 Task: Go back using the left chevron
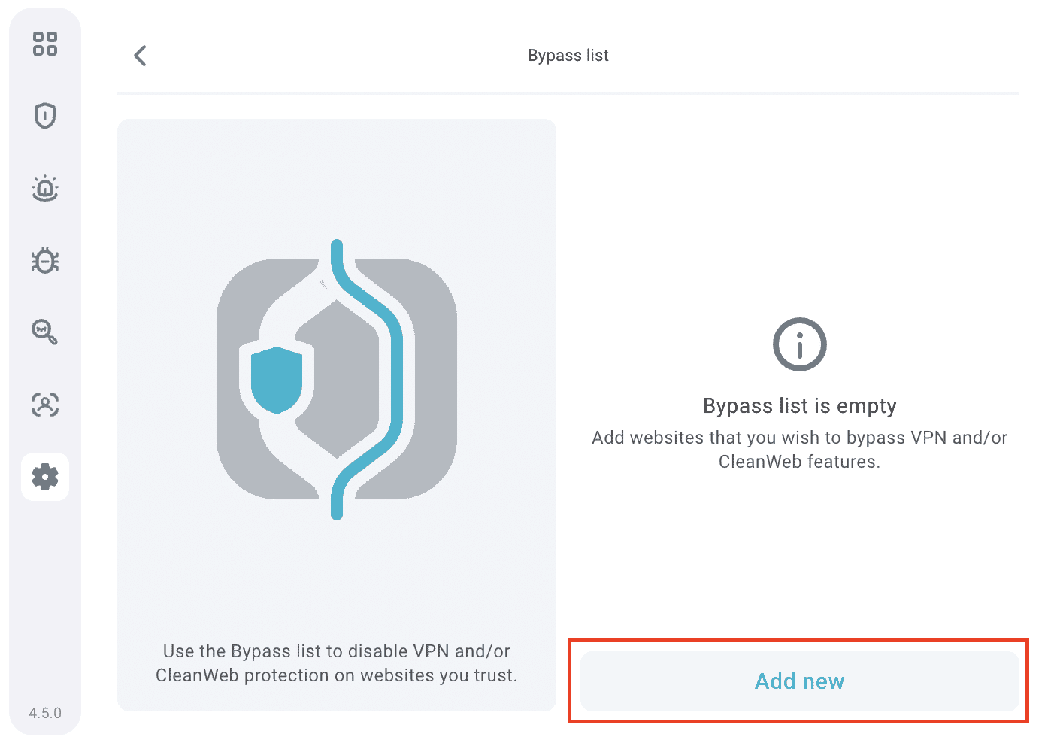140,56
